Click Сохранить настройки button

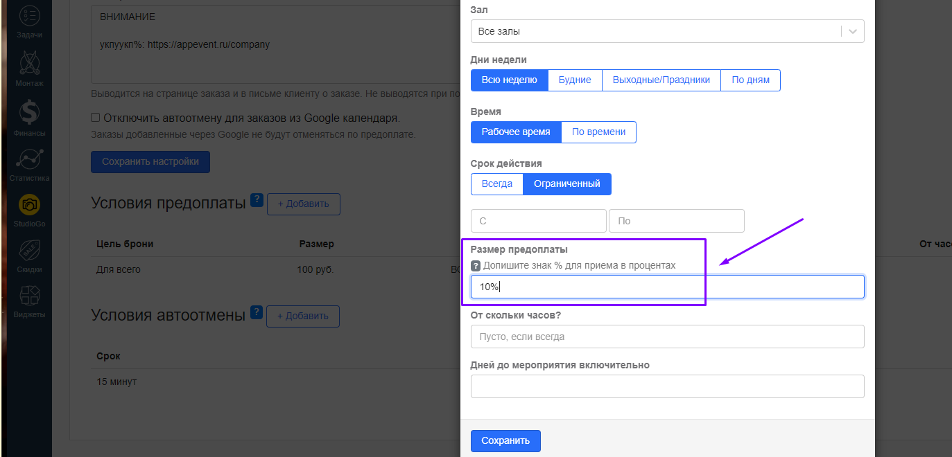pyautogui.click(x=150, y=162)
